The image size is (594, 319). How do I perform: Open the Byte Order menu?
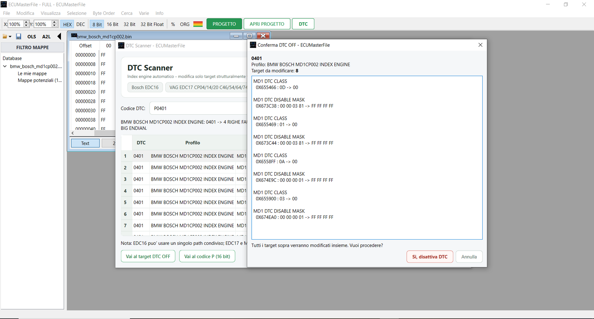[x=104, y=13]
